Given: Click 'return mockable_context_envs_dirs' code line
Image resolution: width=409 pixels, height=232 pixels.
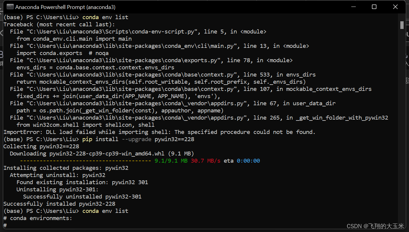Looking at the screenshot, I should tap(161, 82).
